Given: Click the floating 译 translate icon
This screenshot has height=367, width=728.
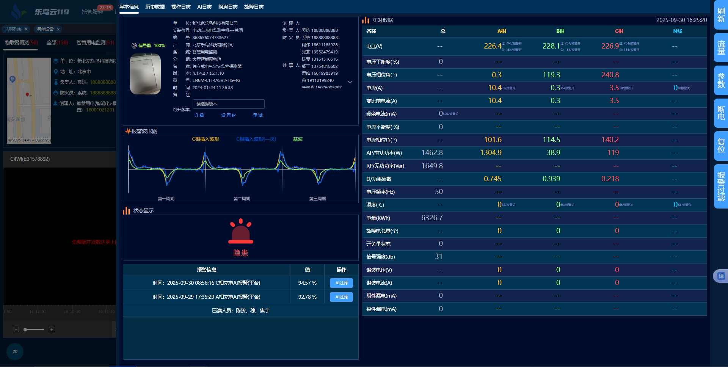Looking at the screenshot, I should [720, 276].
